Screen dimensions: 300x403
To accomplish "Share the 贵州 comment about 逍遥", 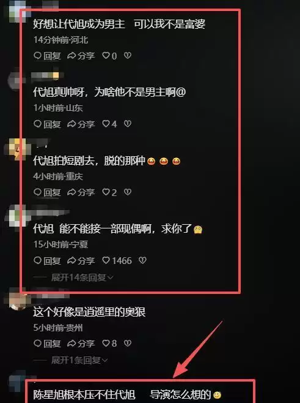I will point(81,344).
